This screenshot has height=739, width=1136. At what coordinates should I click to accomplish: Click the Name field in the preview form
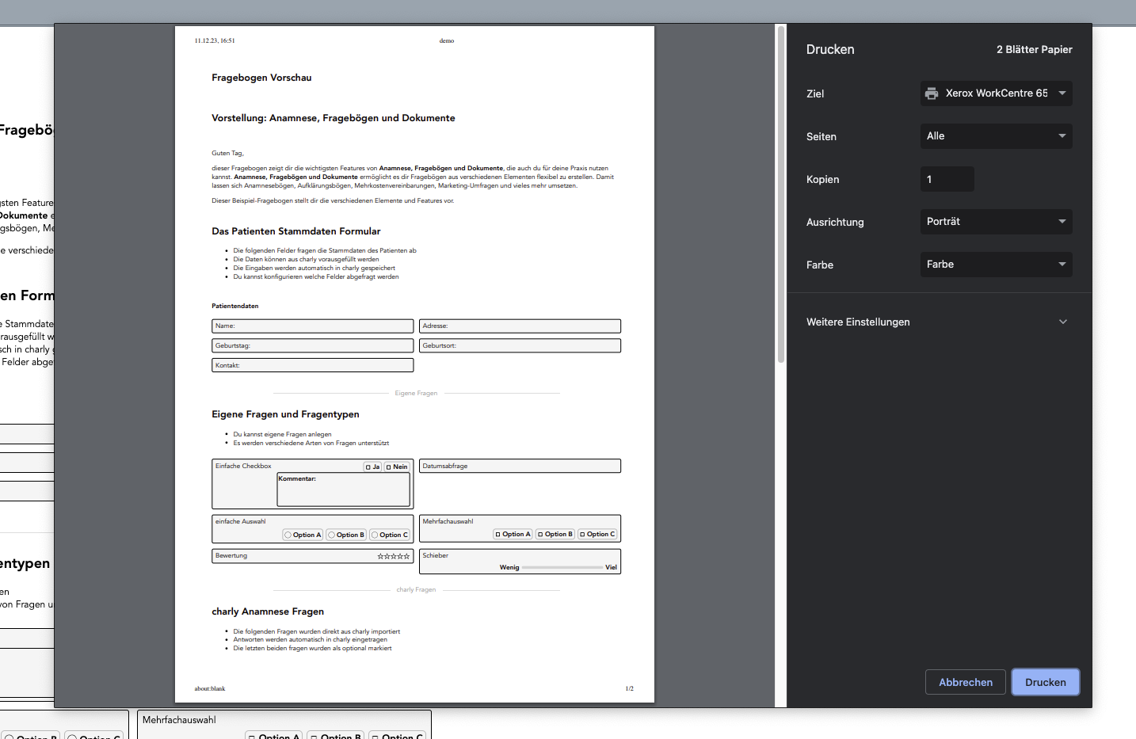point(313,326)
